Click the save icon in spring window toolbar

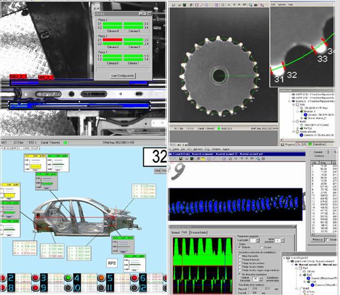(x=180, y=159)
